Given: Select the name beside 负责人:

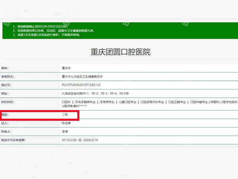Looking at the screenshot, I should coord(65,131).
